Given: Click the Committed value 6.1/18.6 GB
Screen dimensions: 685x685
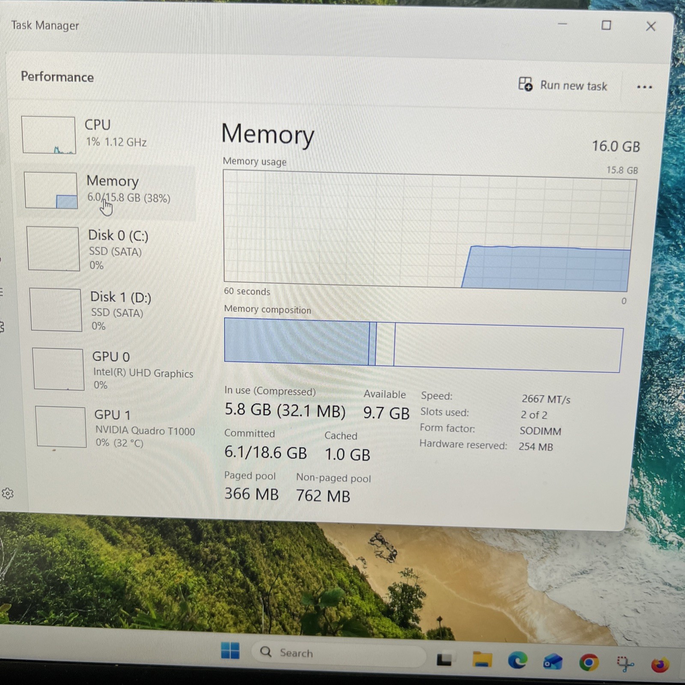Looking at the screenshot, I should coord(265,452).
